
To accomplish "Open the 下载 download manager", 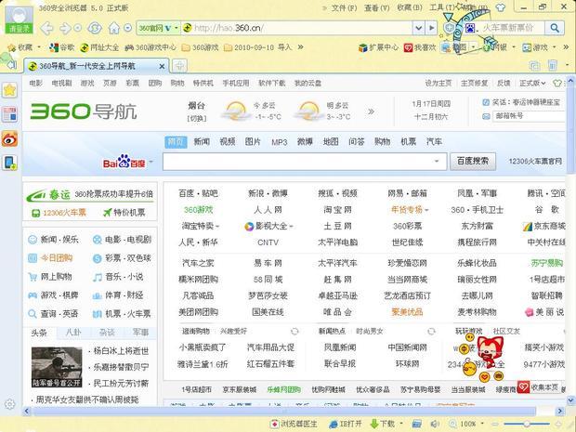I will pos(382,424).
